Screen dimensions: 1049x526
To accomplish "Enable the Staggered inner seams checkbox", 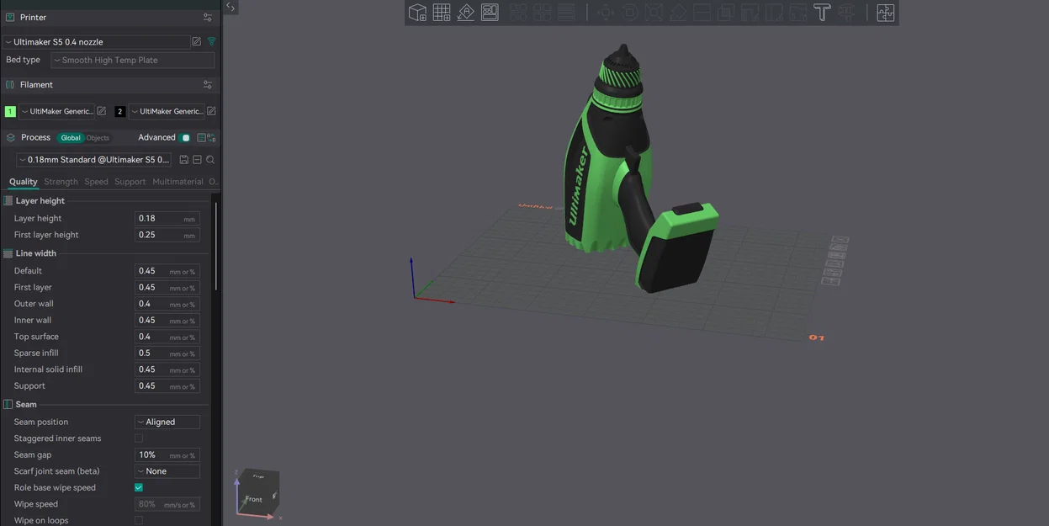I will pos(138,438).
